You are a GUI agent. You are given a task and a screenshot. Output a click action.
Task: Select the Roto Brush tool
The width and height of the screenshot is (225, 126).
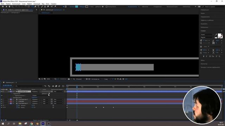[x=52, y=7]
